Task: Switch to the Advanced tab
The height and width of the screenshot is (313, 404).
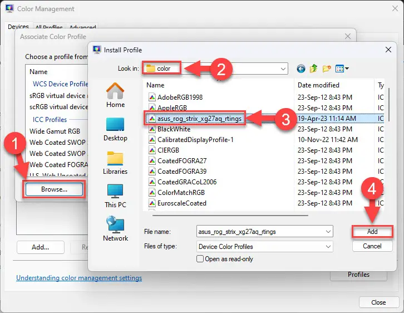Action: (x=82, y=27)
